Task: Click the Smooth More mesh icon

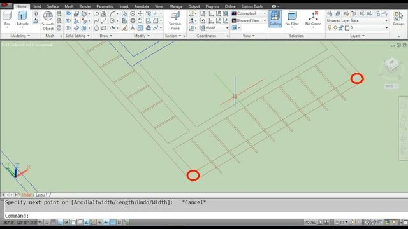Action: [x=59, y=13]
